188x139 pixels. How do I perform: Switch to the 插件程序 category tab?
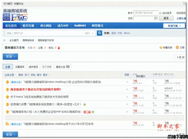(33, 67)
